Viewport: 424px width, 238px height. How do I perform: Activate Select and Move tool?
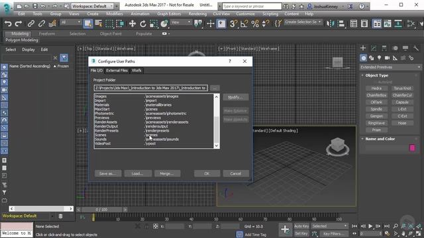[x=132, y=24]
